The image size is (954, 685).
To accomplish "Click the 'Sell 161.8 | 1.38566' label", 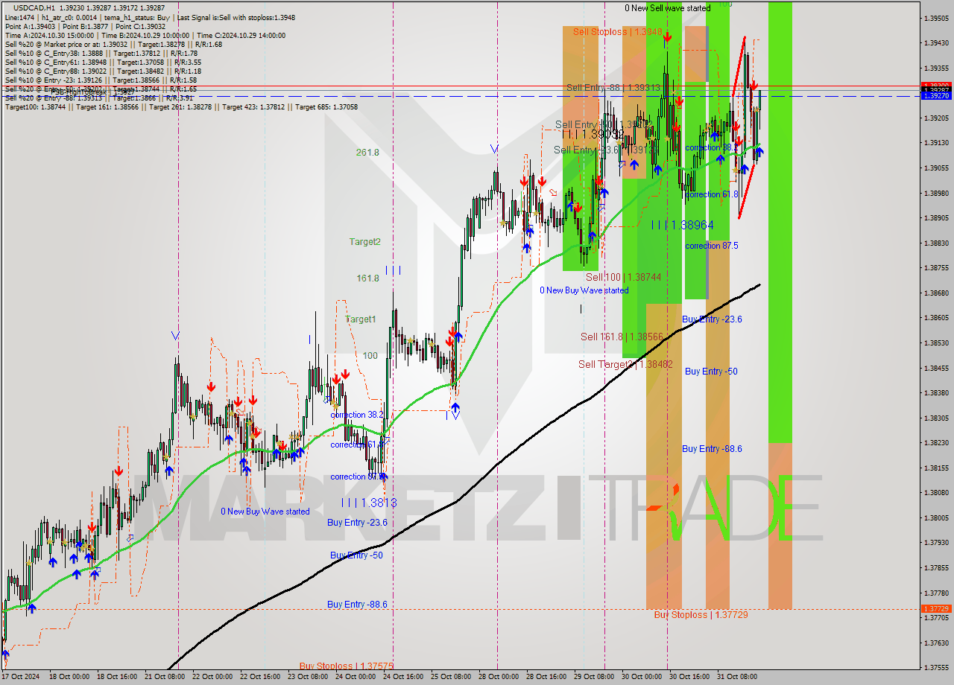I will (622, 336).
